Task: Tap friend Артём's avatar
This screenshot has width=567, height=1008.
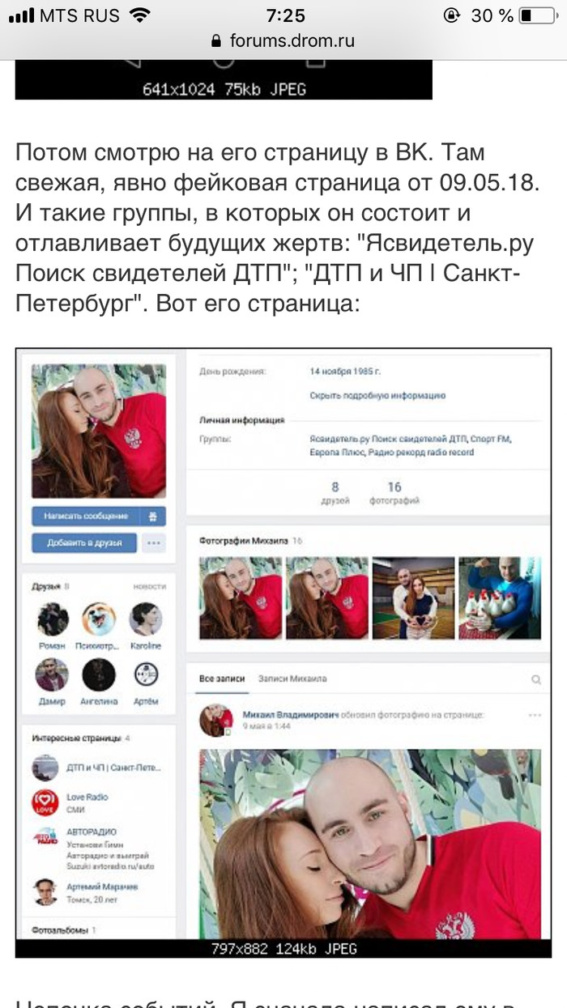Action: tap(145, 674)
